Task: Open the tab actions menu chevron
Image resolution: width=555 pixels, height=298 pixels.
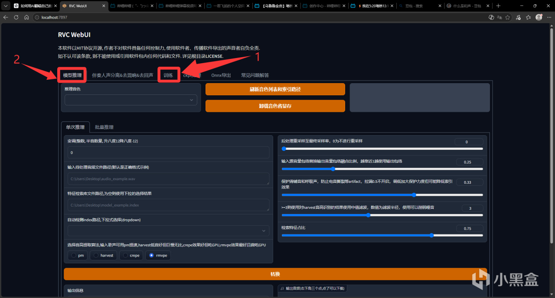Action: click(x=5, y=6)
